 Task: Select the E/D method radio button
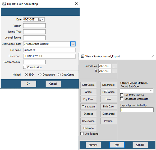click(x=26, y=75)
